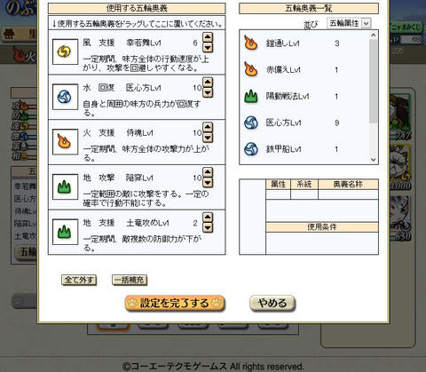
Task: Select the earth icon for 土竜攻めLv1 slot
Action: tap(65, 232)
